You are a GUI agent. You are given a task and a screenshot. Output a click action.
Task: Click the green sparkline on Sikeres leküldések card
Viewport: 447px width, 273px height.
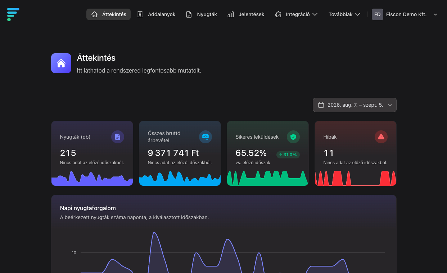coord(268,178)
